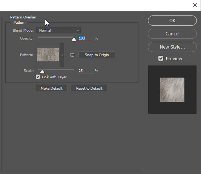
Task: Click the Opacity slider handle
Action: coord(74,39)
